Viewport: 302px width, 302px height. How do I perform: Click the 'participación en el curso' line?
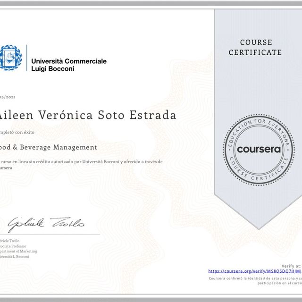point(280,283)
